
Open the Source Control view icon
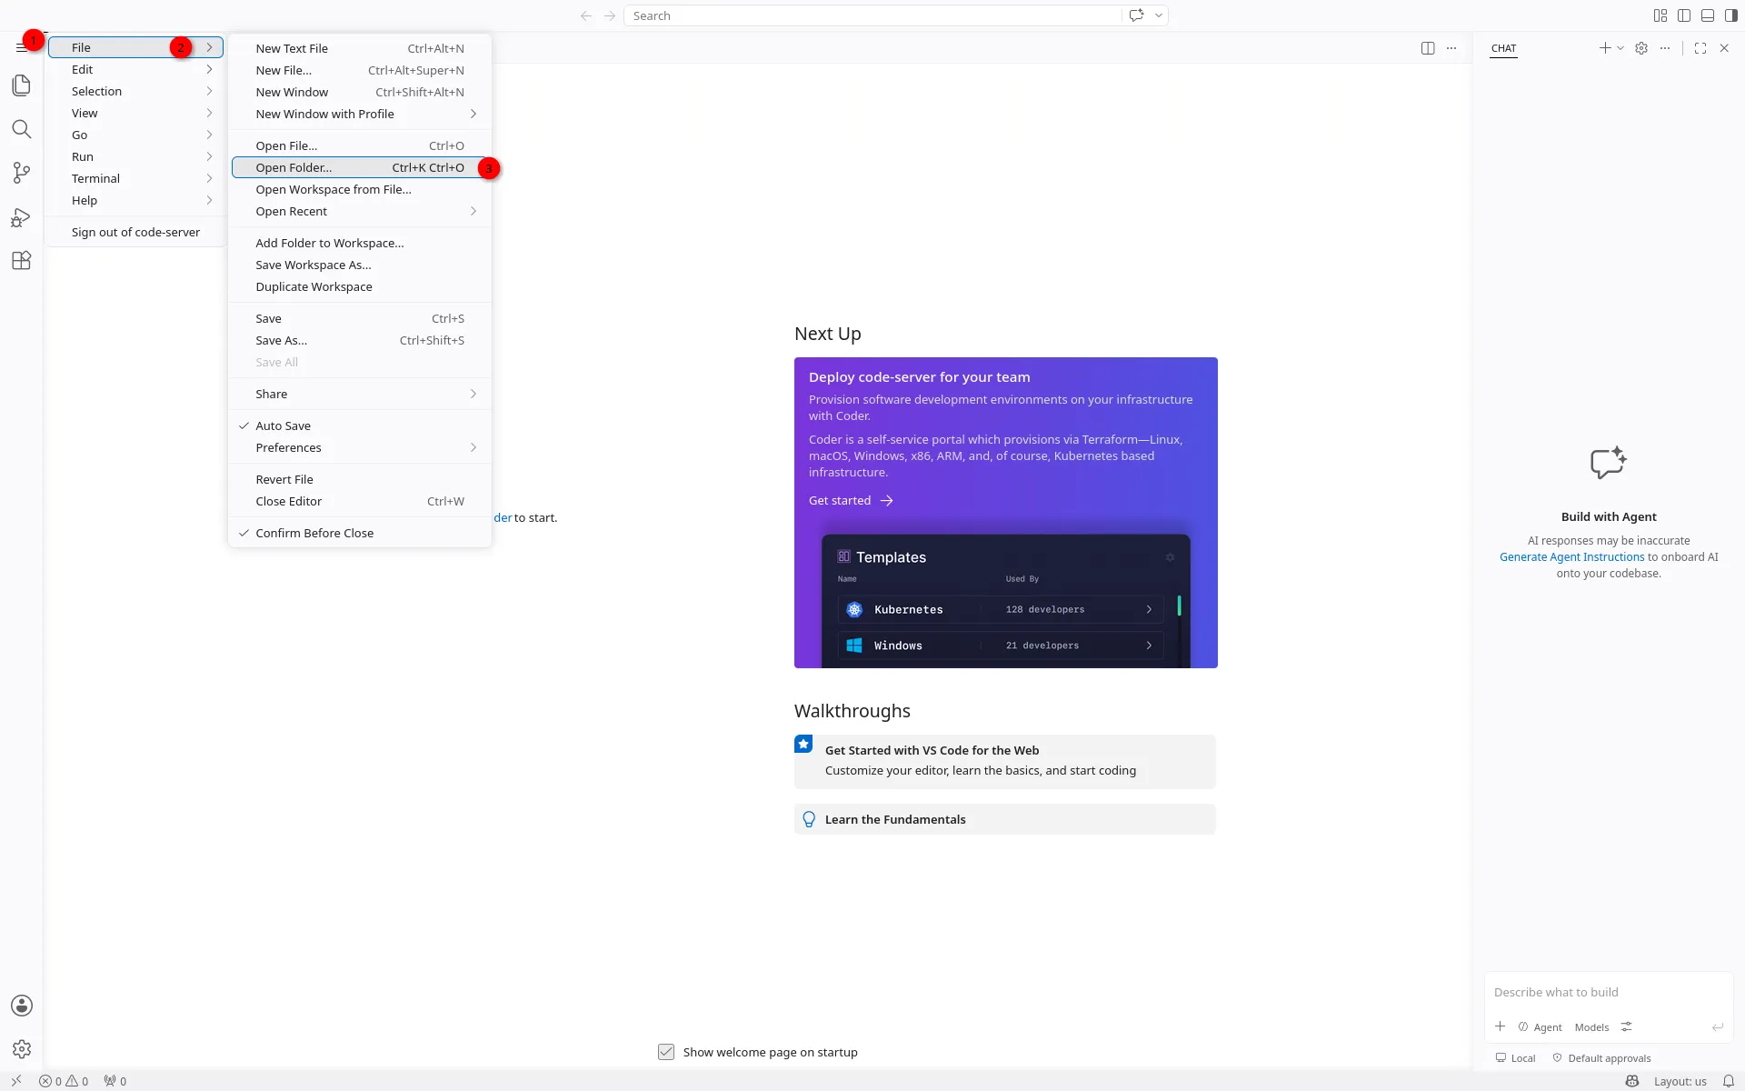tap(22, 173)
